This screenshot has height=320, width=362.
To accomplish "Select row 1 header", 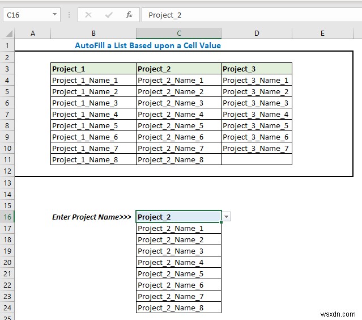I will click(7, 45).
